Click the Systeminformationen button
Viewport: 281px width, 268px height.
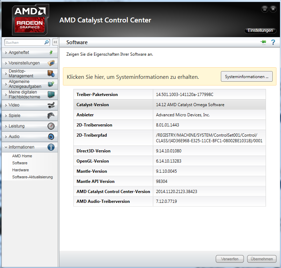247,76
